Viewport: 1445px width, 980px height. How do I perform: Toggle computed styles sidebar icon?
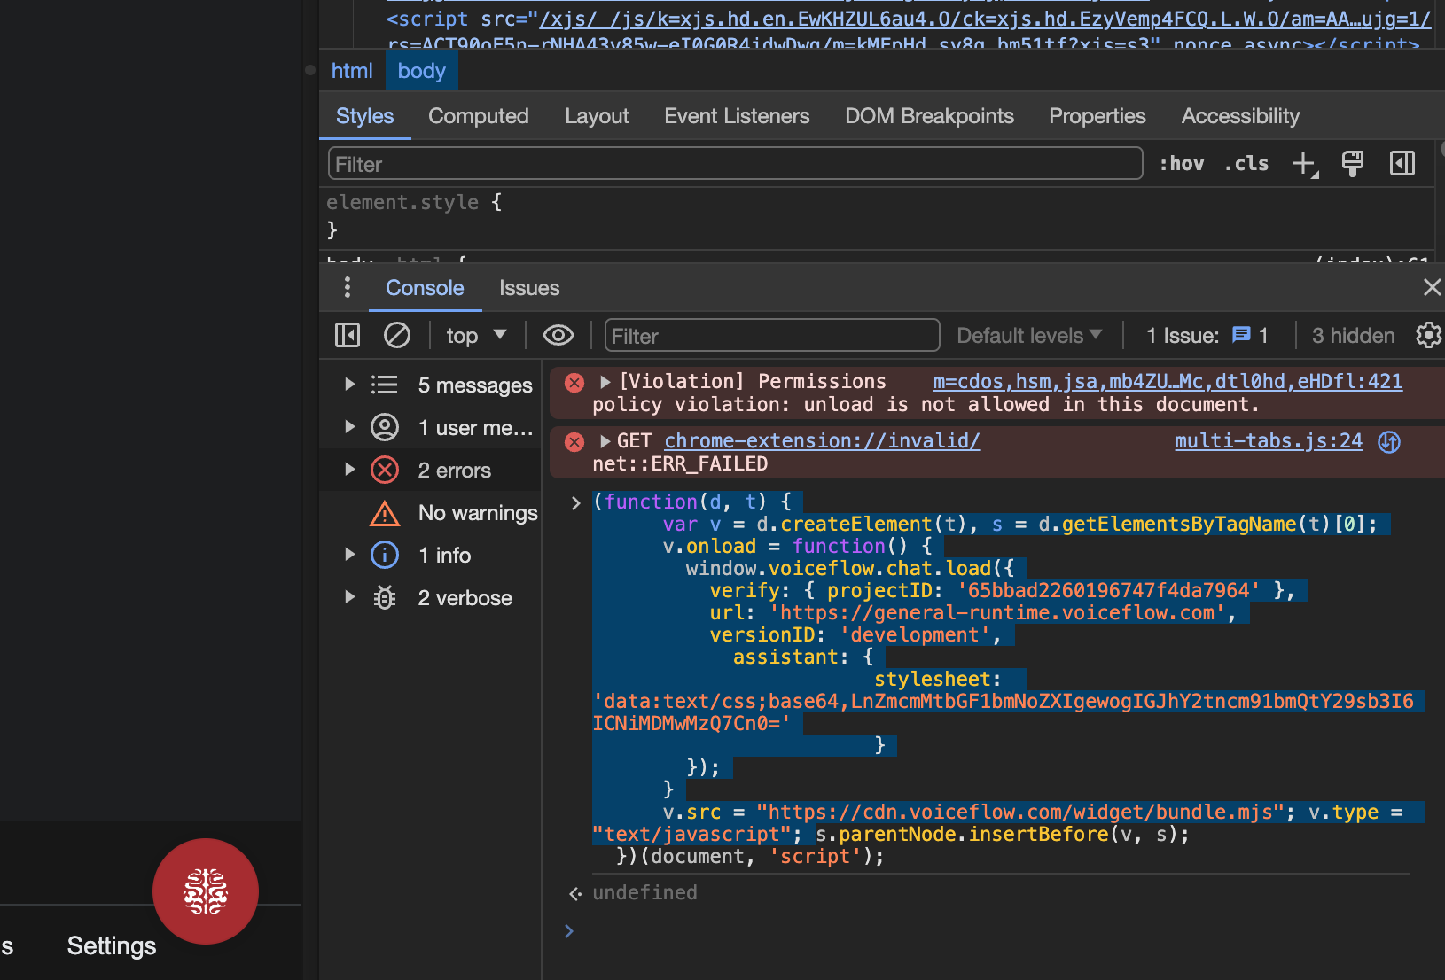tap(1402, 164)
